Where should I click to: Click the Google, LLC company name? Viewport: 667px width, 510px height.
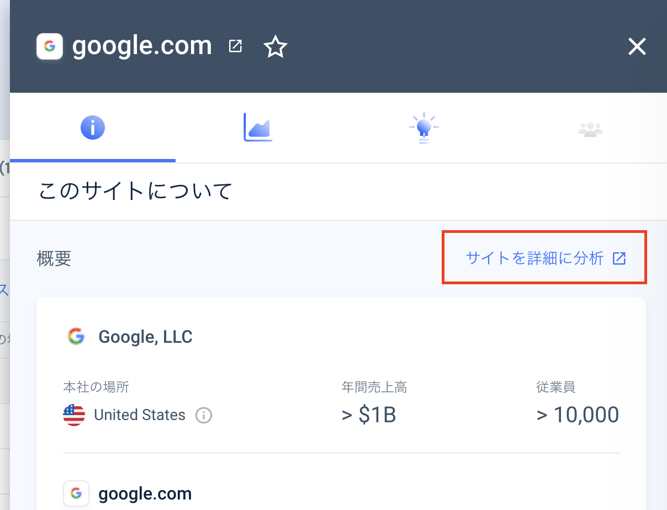[x=145, y=337]
